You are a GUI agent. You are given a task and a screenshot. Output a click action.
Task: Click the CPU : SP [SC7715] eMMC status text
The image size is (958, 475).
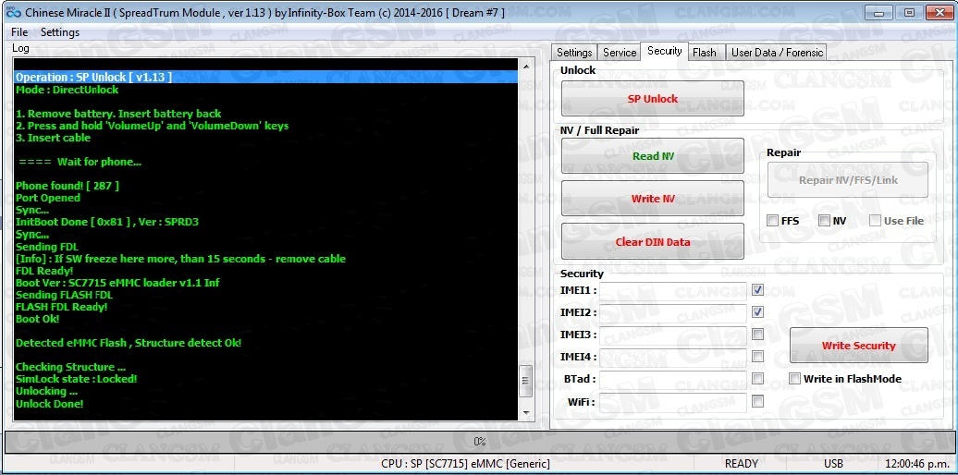465,464
